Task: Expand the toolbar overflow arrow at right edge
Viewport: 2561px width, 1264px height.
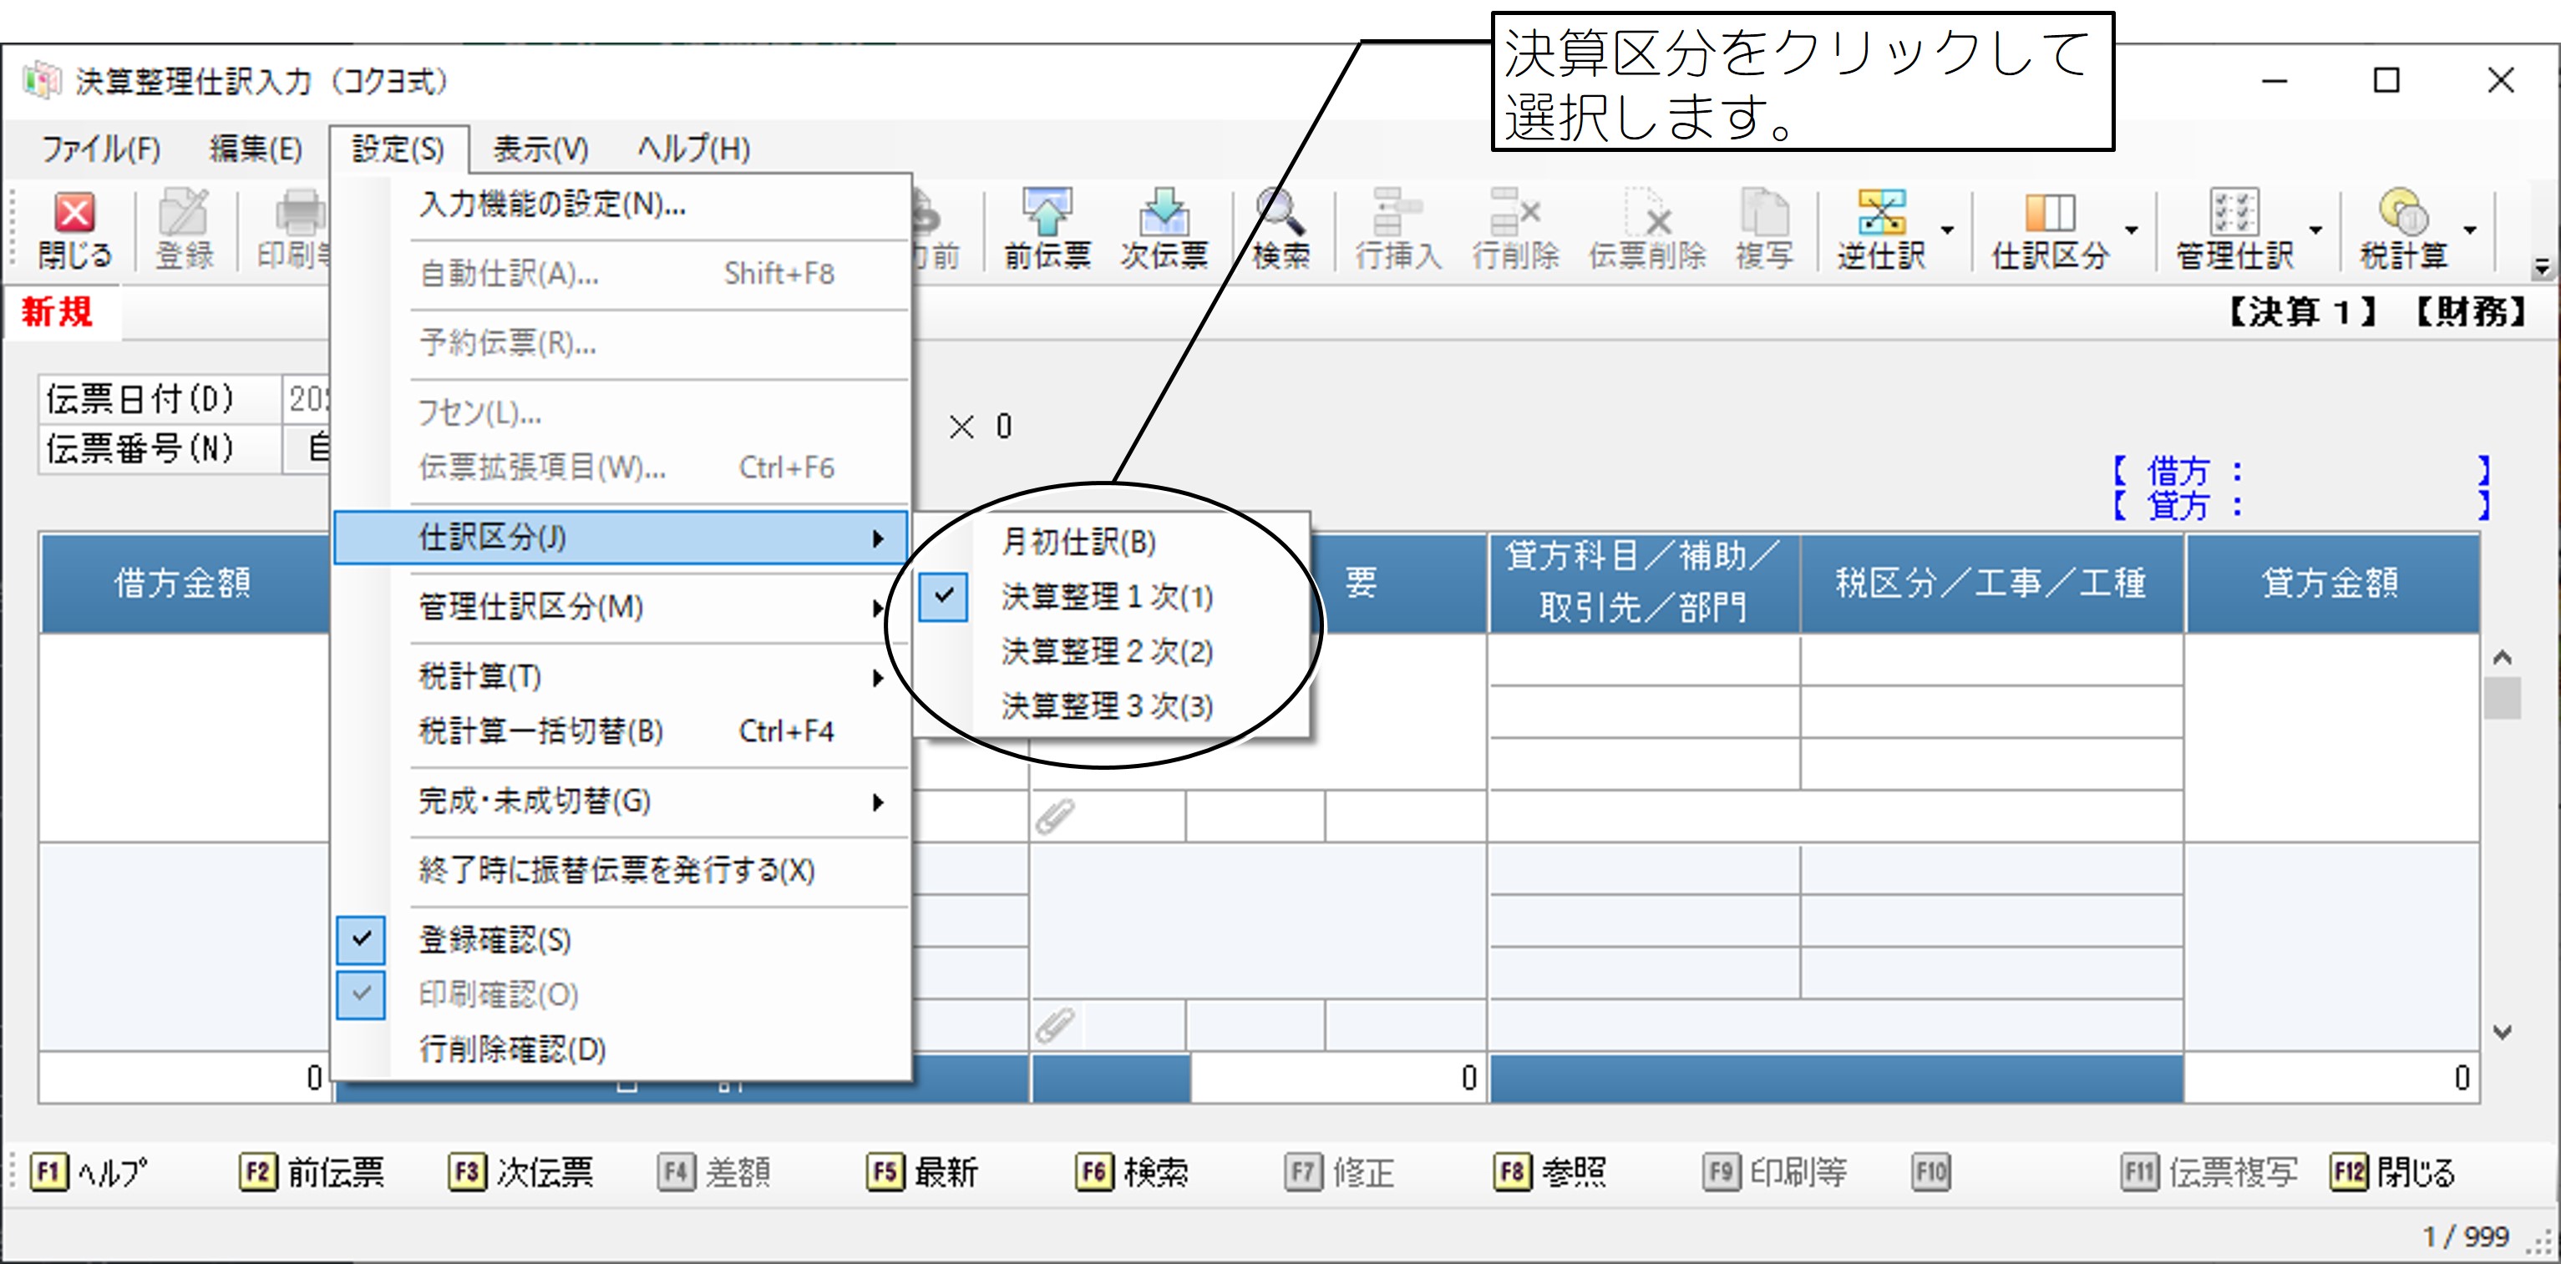Action: pos(2541,266)
